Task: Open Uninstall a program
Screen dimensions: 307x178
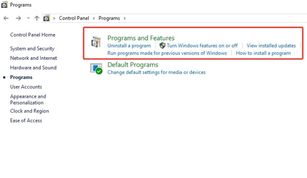Action: pos(129,46)
